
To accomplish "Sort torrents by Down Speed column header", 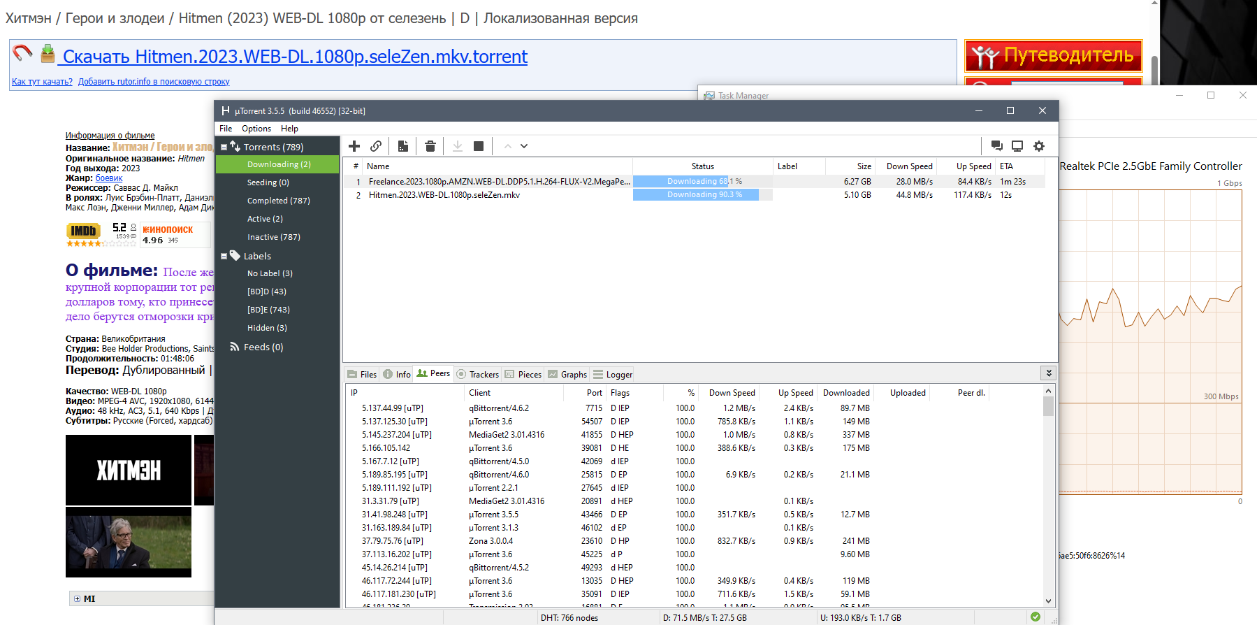I will 909,166.
